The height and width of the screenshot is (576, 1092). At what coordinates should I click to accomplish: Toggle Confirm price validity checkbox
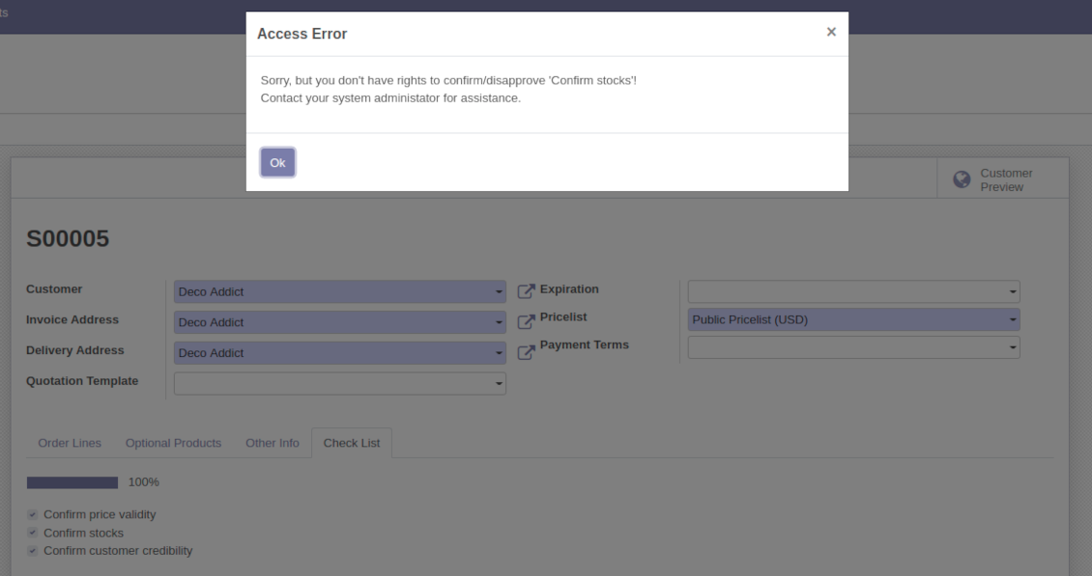coord(33,515)
